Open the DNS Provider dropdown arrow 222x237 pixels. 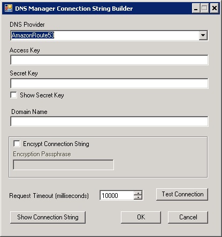[203, 35]
